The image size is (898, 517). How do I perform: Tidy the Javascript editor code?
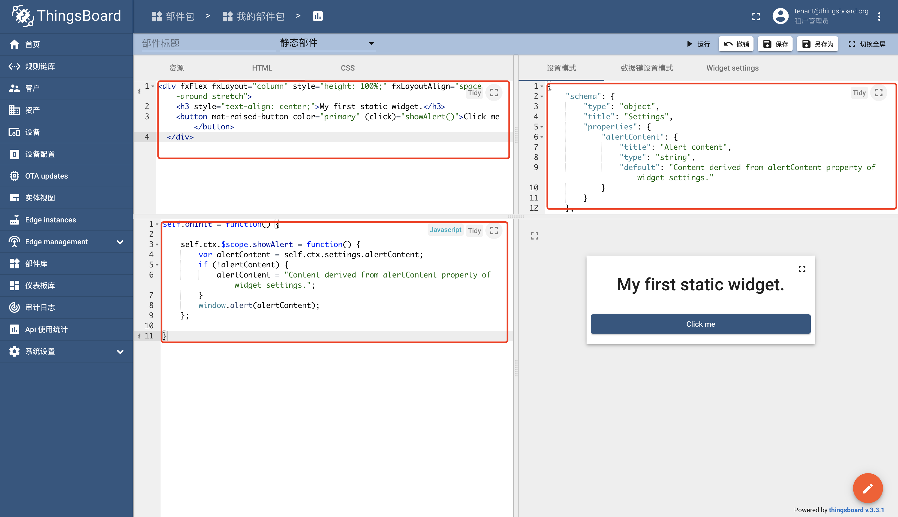[x=474, y=230]
